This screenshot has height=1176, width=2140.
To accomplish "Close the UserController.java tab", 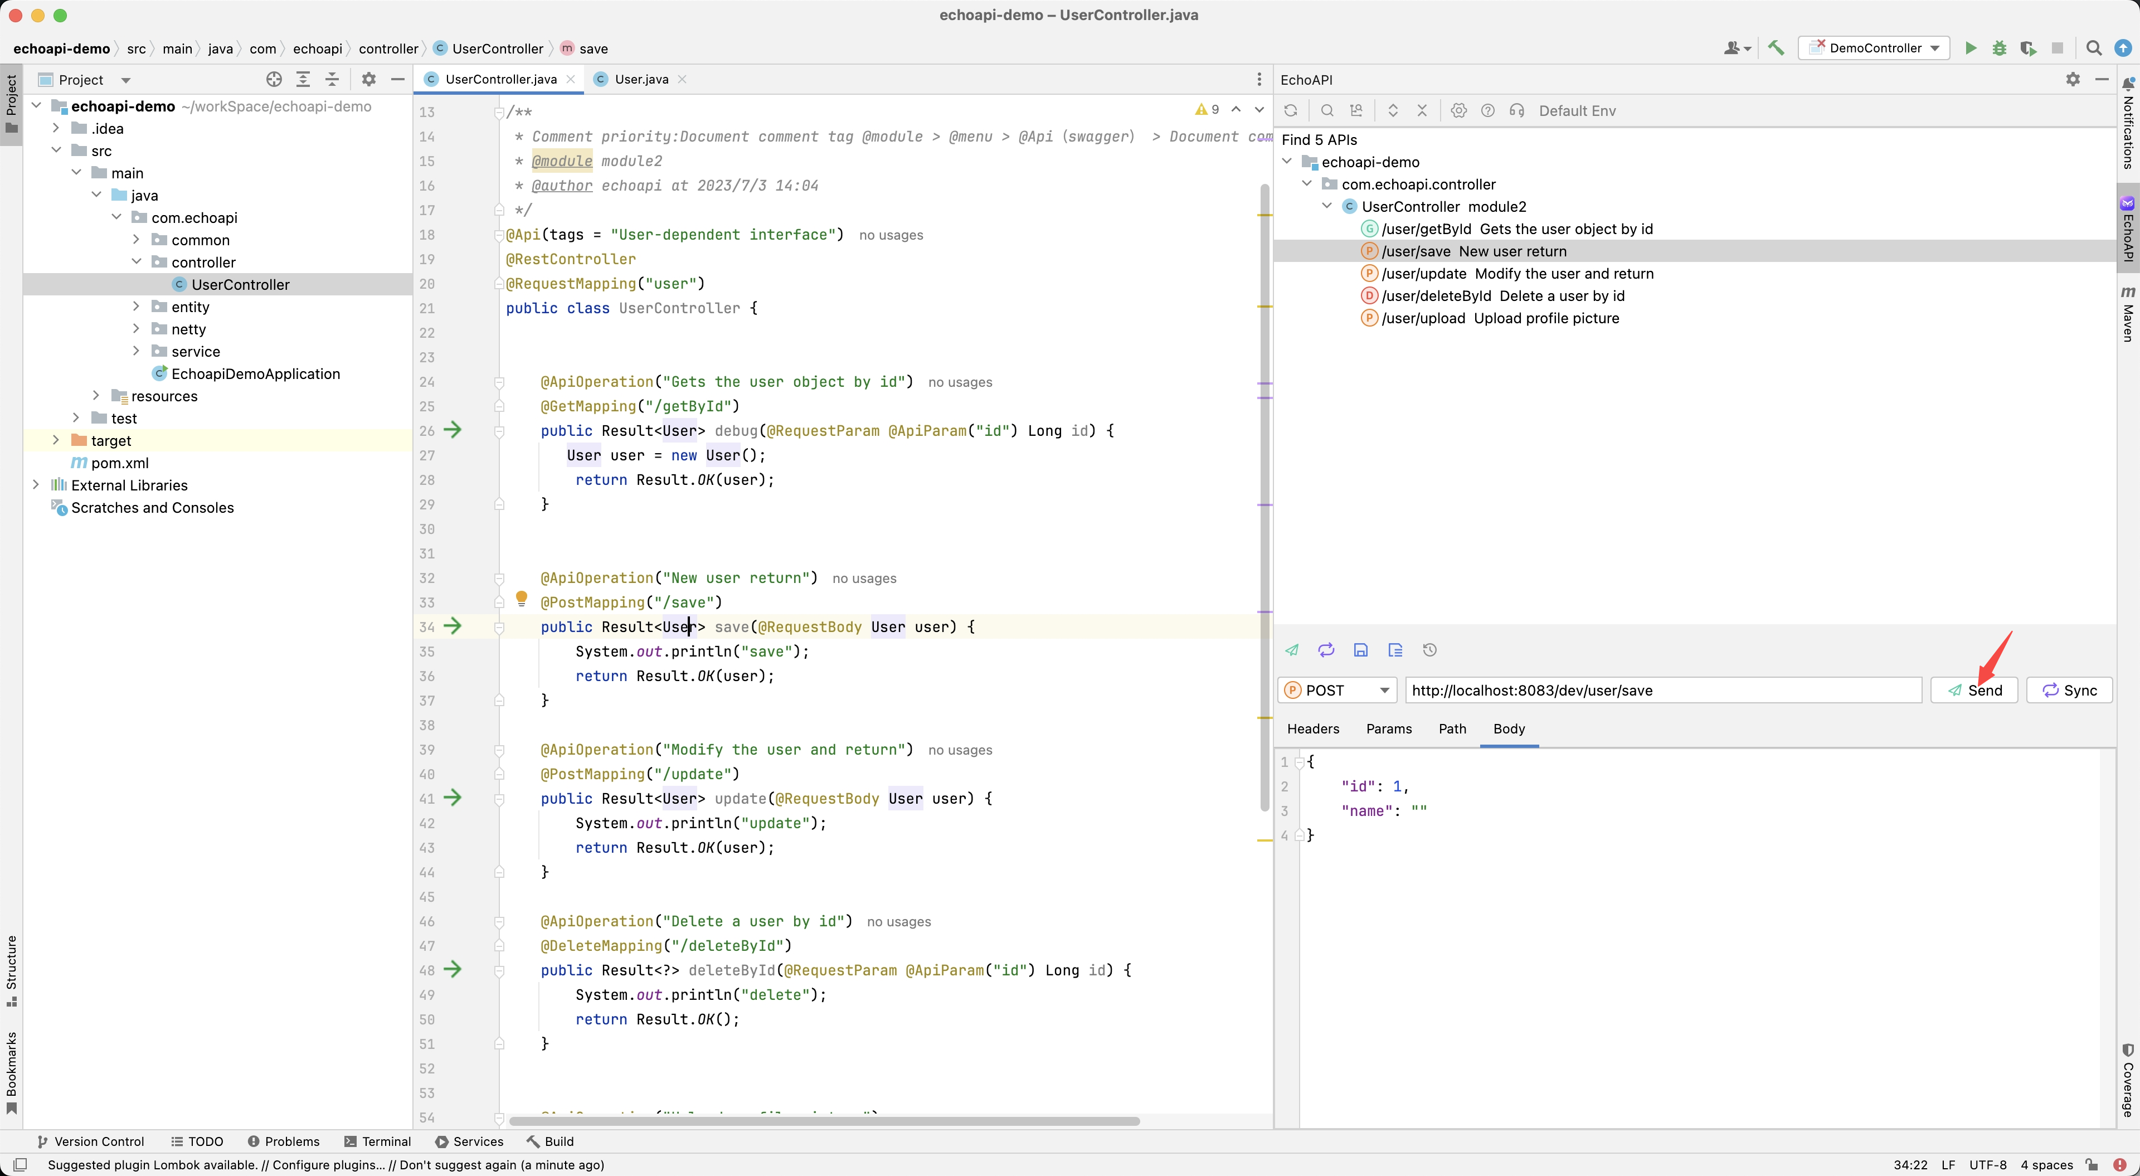I will tap(571, 79).
